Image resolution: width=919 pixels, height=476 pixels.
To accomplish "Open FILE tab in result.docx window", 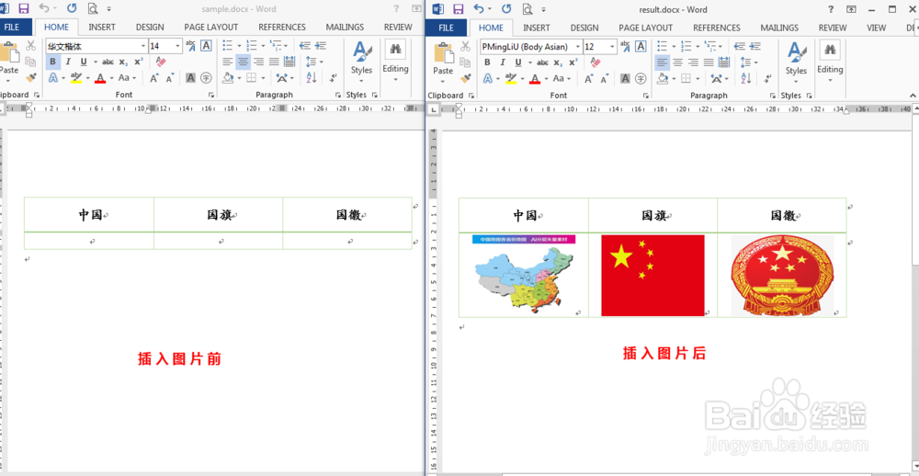I will [x=446, y=28].
